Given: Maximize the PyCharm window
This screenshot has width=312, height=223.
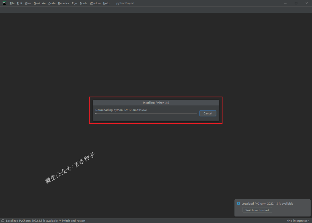Looking at the screenshot, I should coord(296,3).
